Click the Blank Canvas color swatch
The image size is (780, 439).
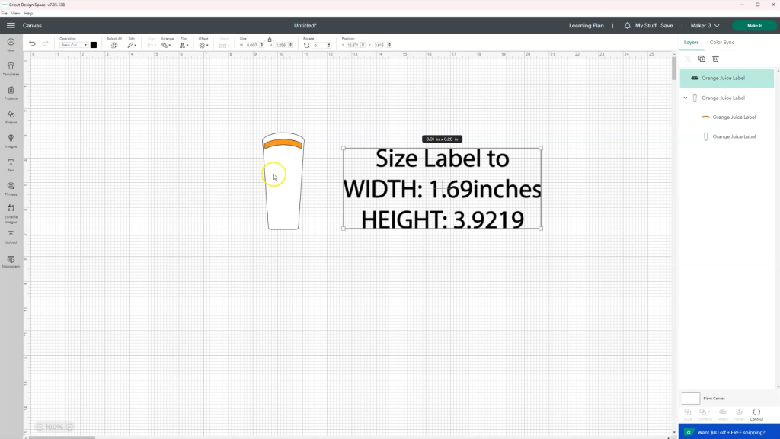pos(690,398)
